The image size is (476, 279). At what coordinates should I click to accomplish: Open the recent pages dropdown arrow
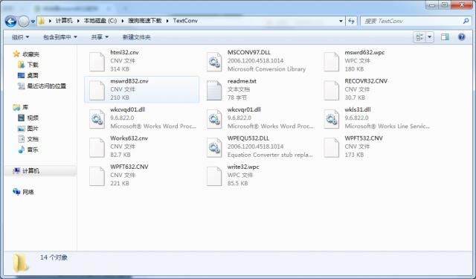tap(33, 22)
